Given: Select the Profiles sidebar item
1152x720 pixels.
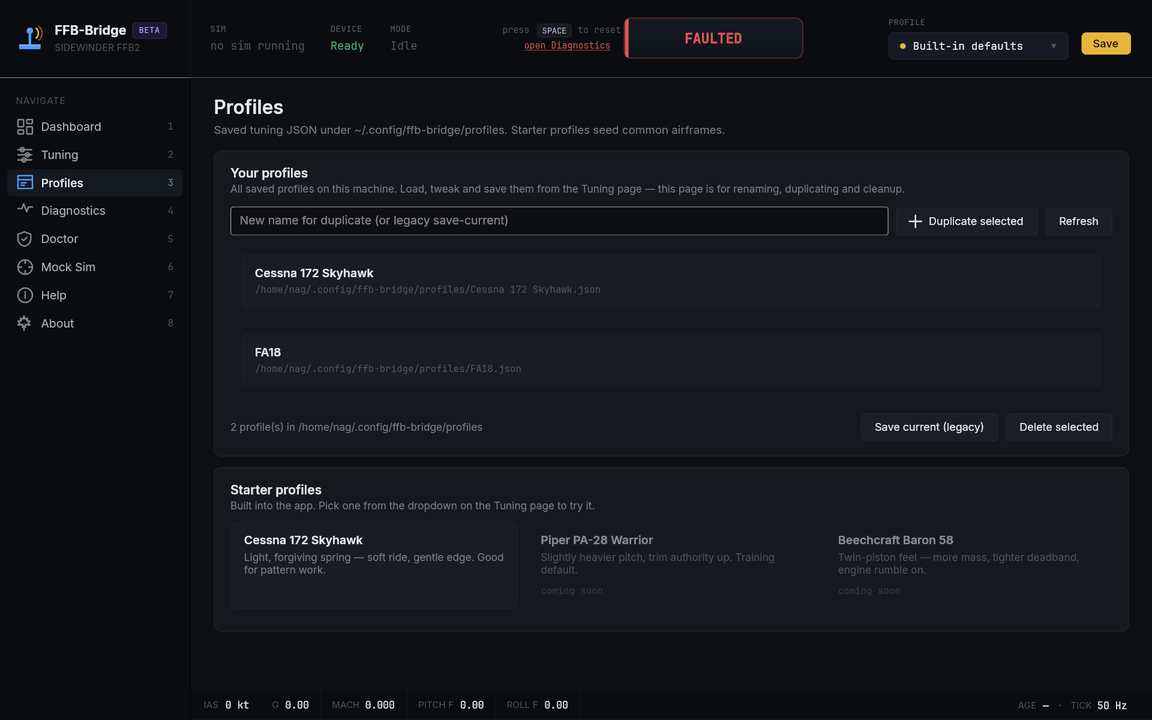Looking at the screenshot, I should [95, 183].
